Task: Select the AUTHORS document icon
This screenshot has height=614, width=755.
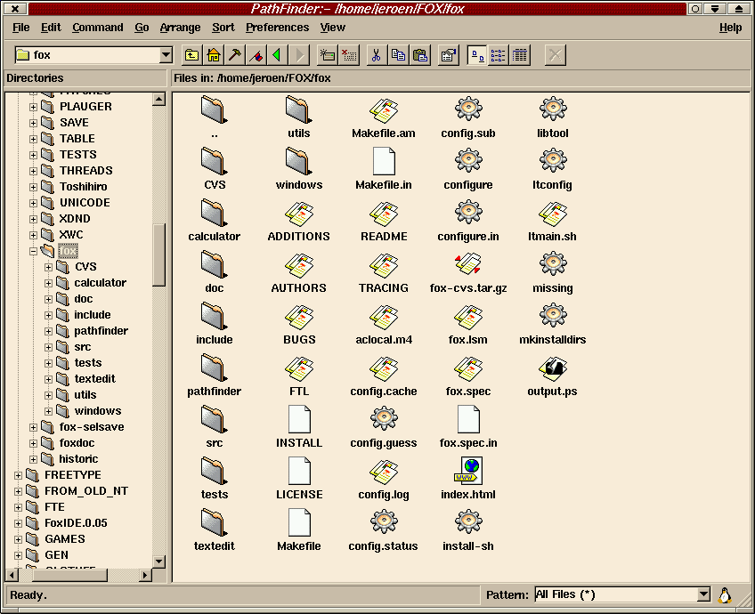Action: tap(299, 264)
